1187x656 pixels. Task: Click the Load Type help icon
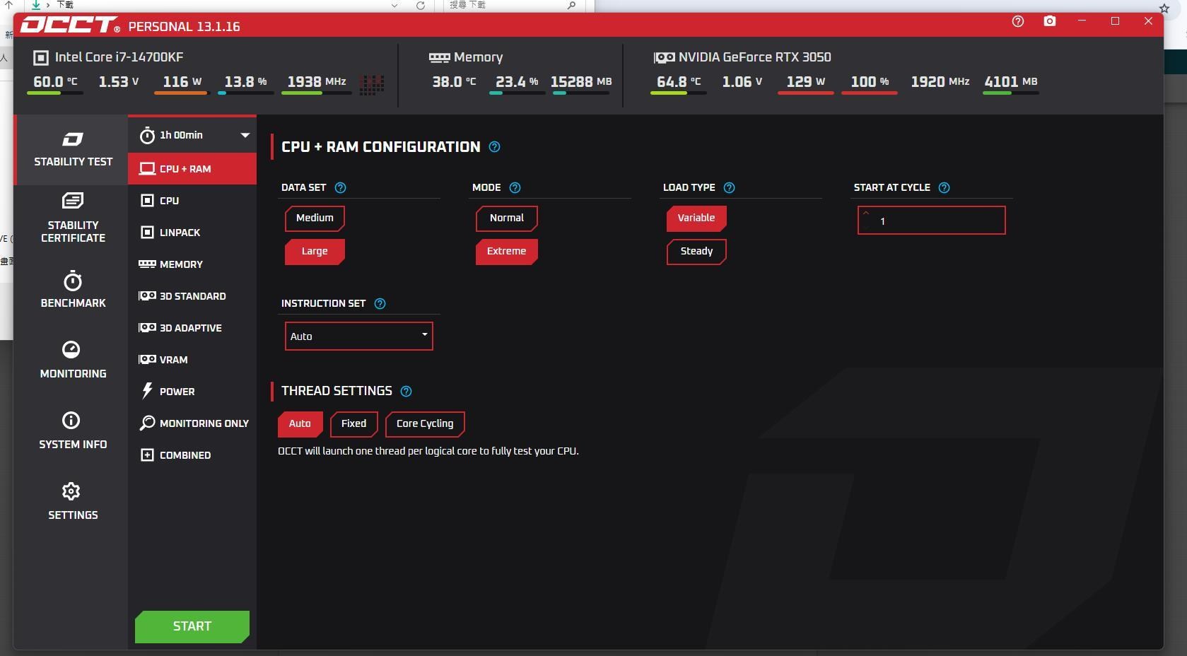click(730, 187)
